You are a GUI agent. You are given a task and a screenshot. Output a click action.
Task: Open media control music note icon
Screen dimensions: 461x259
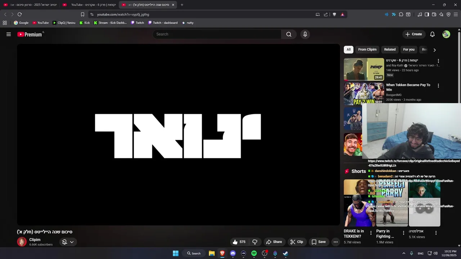[420, 14]
